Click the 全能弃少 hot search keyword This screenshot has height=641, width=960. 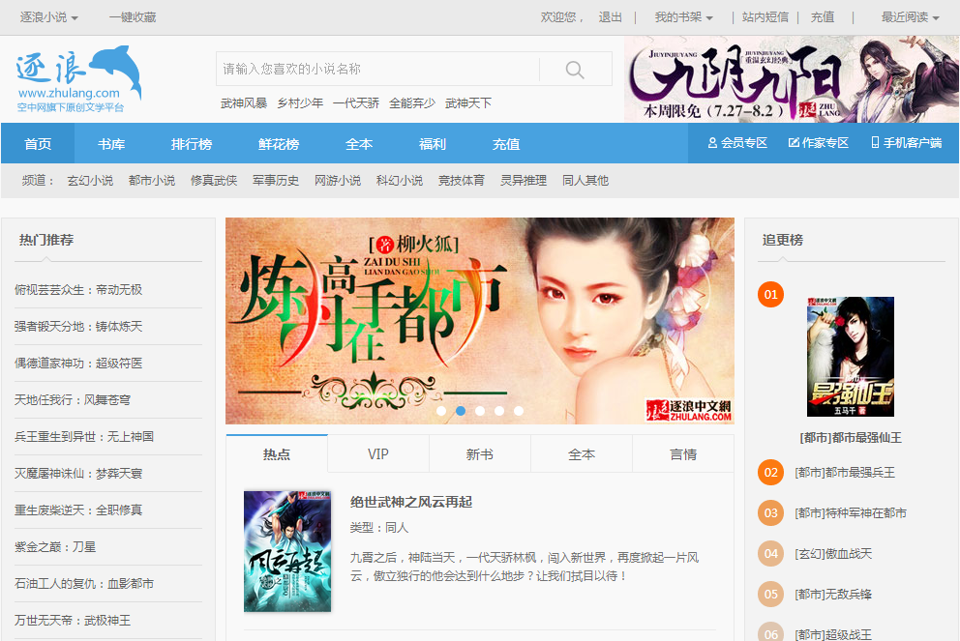412,103
